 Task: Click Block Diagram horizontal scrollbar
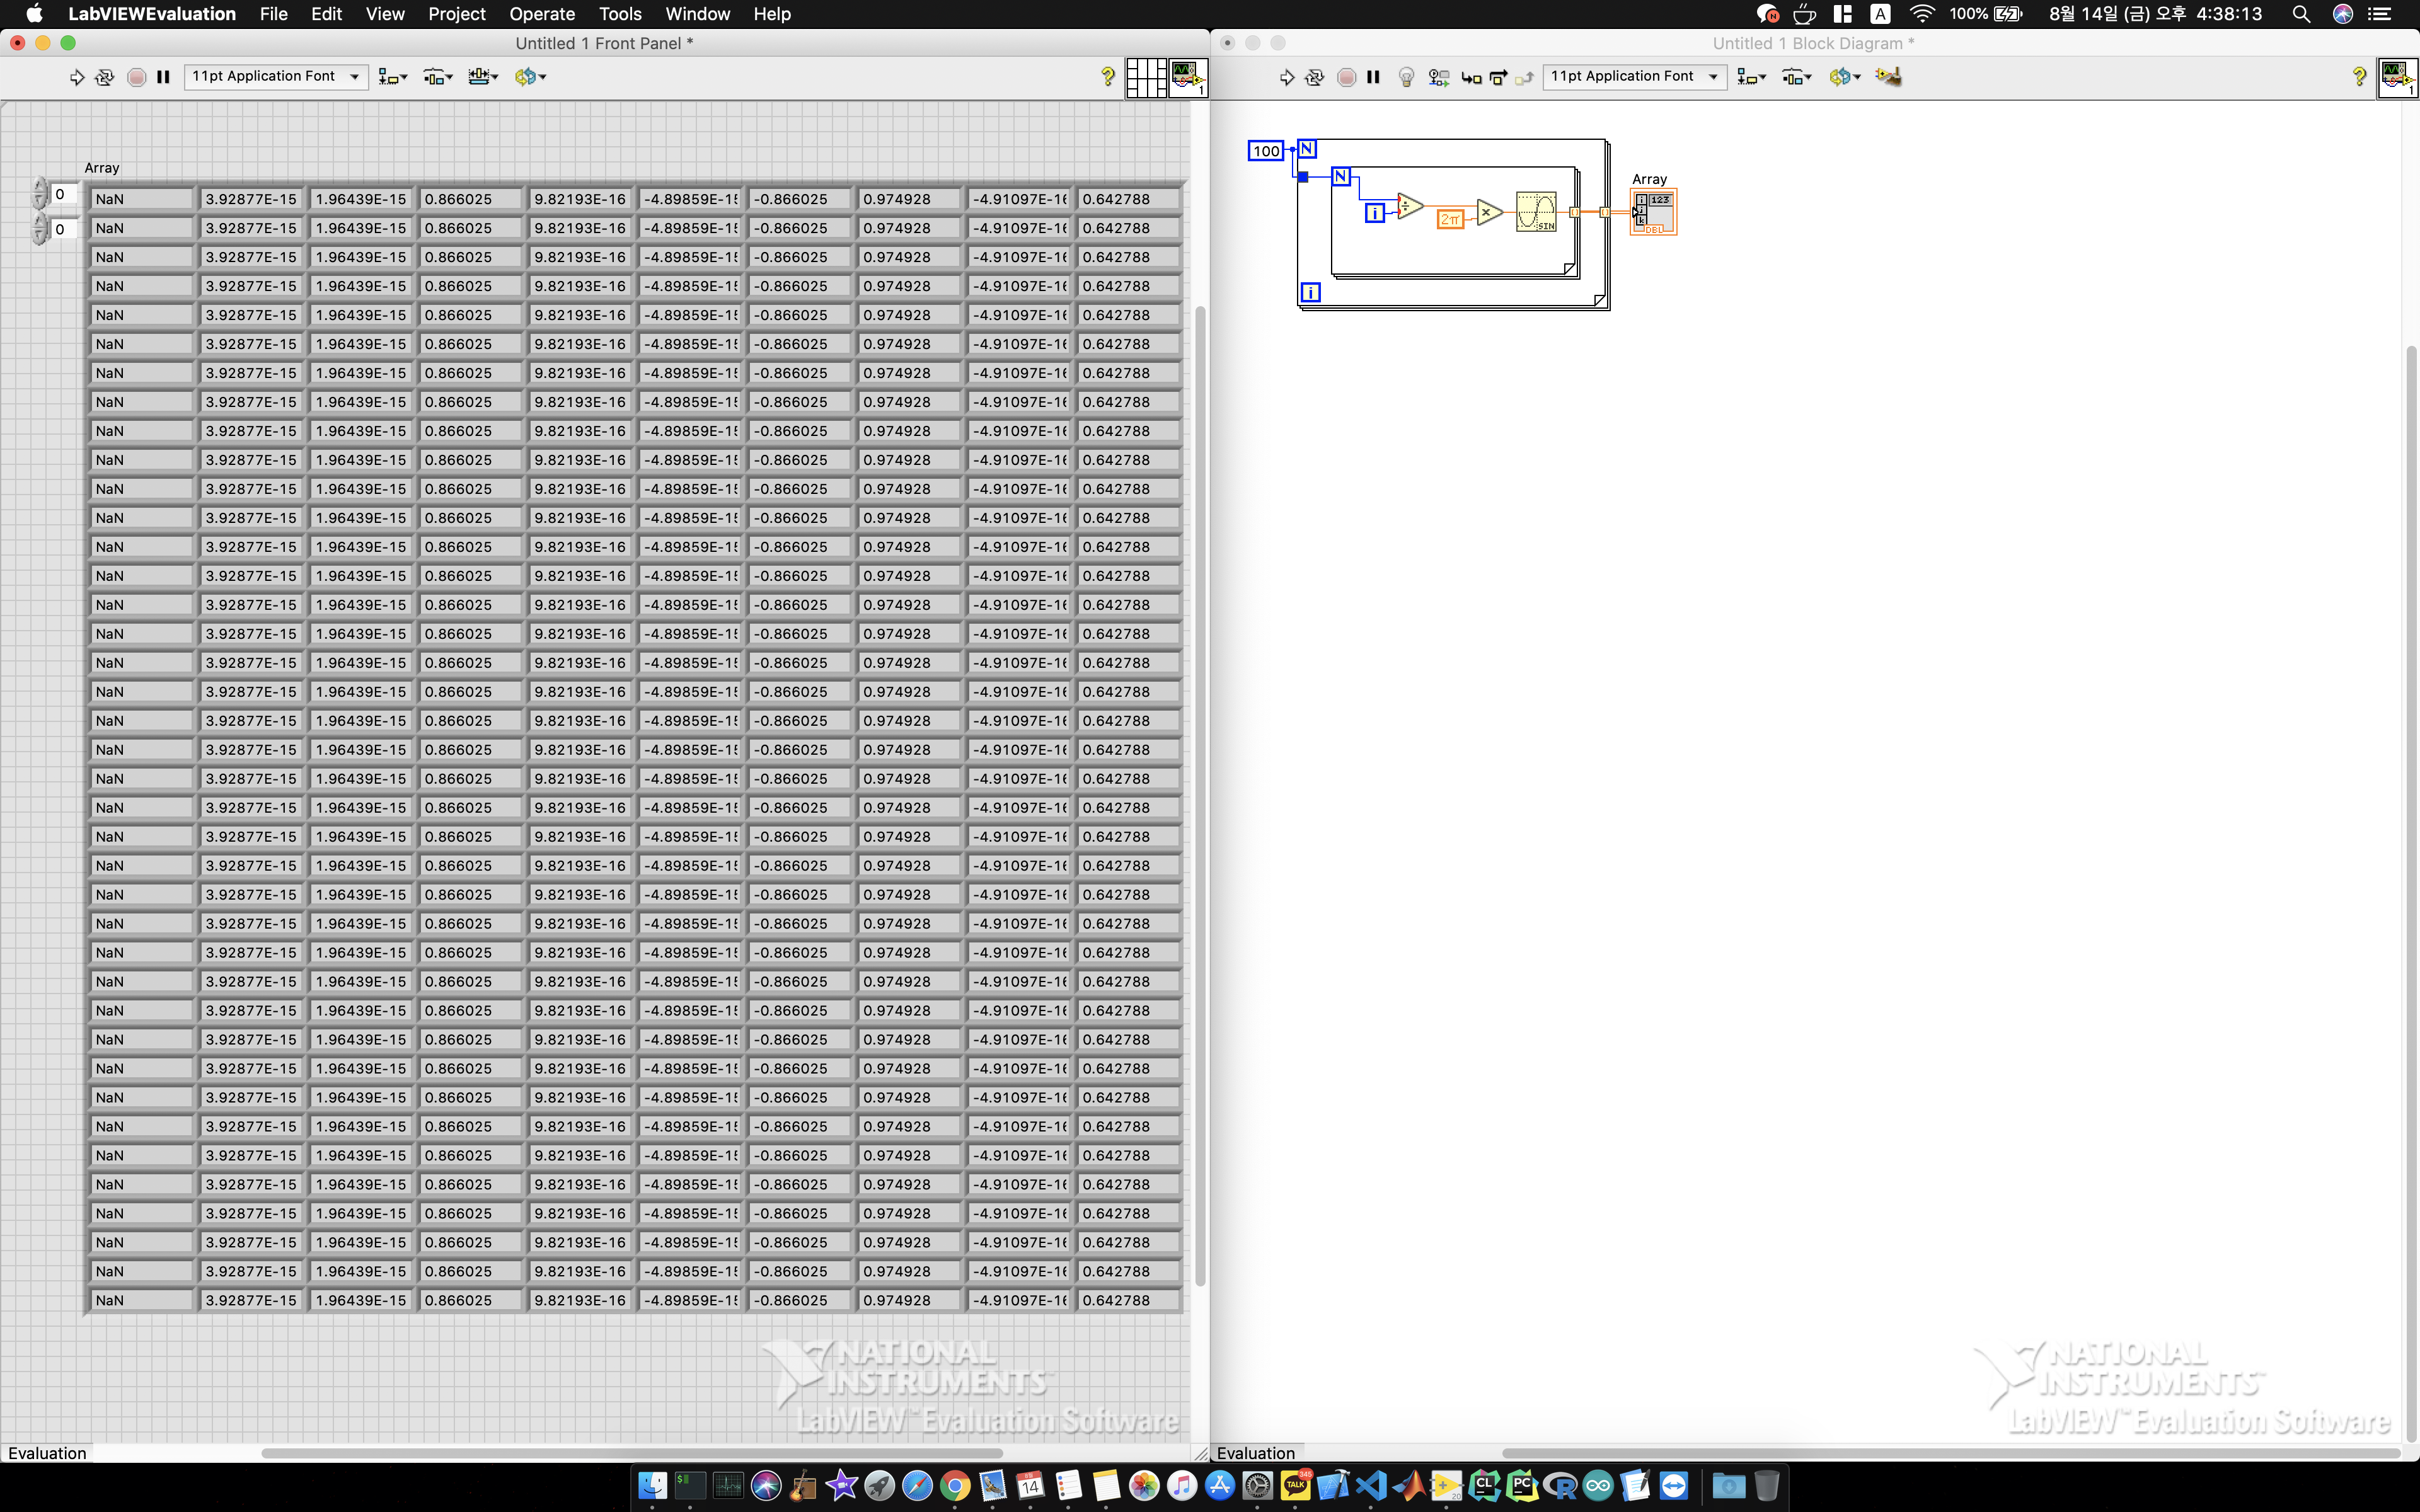point(1950,1453)
